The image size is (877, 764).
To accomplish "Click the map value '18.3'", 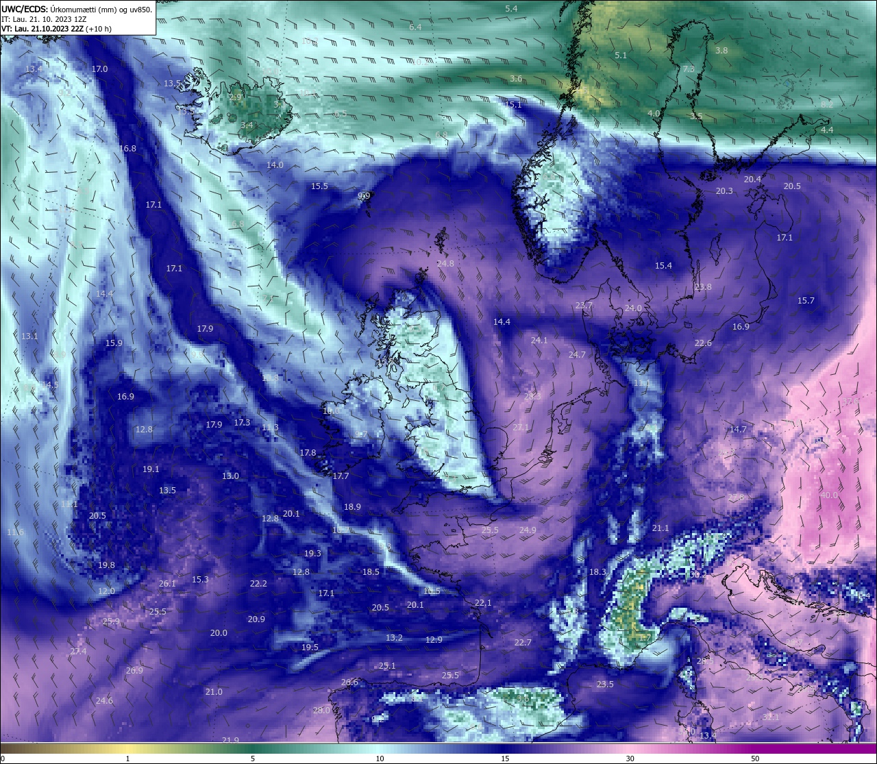I will [x=597, y=572].
